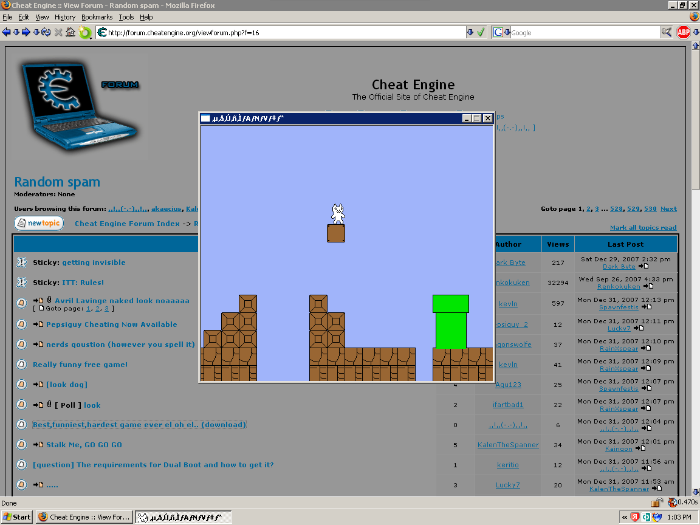This screenshot has height=525, width=700.
Task: Click the Cheat Engine laptop forum logo
Action: (80, 106)
